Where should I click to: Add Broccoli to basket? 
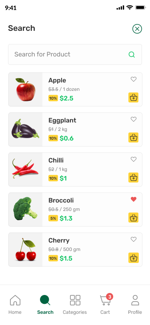coord(134,217)
